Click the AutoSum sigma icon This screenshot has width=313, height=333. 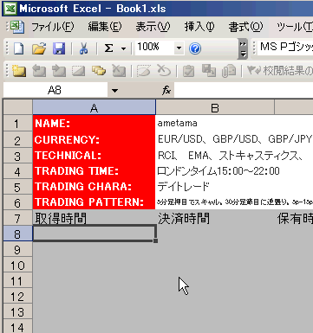(x=108, y=48)
